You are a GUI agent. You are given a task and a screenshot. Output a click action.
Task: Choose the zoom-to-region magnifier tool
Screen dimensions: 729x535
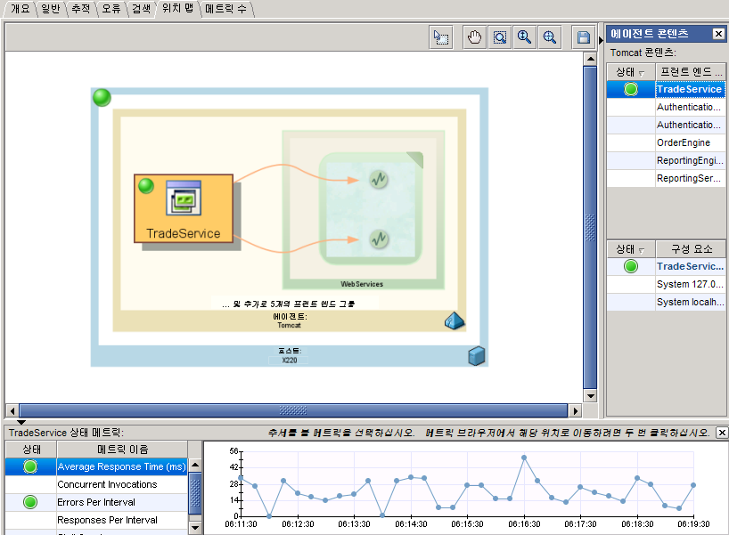point(500,37)
